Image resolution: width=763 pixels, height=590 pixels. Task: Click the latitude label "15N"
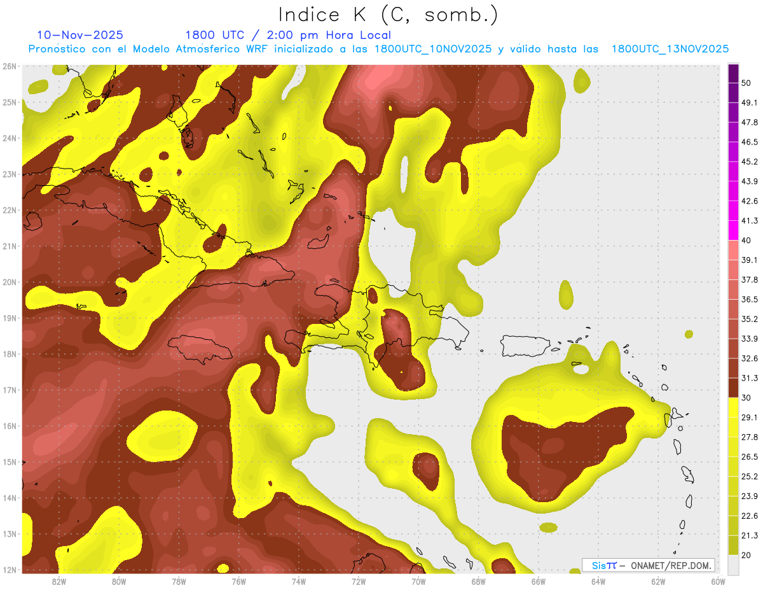point(10,462)
